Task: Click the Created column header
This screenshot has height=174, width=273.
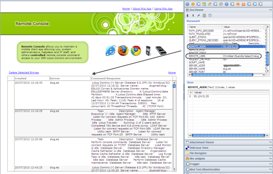Action: pyautogui.click(x=32, y=78)
